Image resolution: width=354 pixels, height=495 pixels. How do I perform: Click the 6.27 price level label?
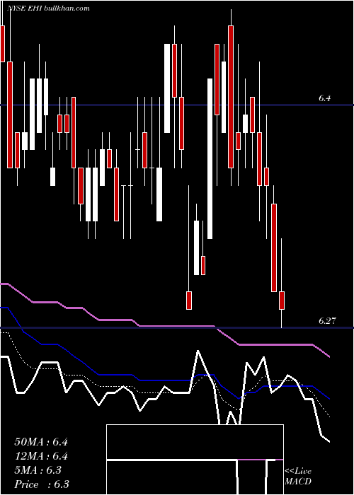pyautogui.click(x=326, y=321)
